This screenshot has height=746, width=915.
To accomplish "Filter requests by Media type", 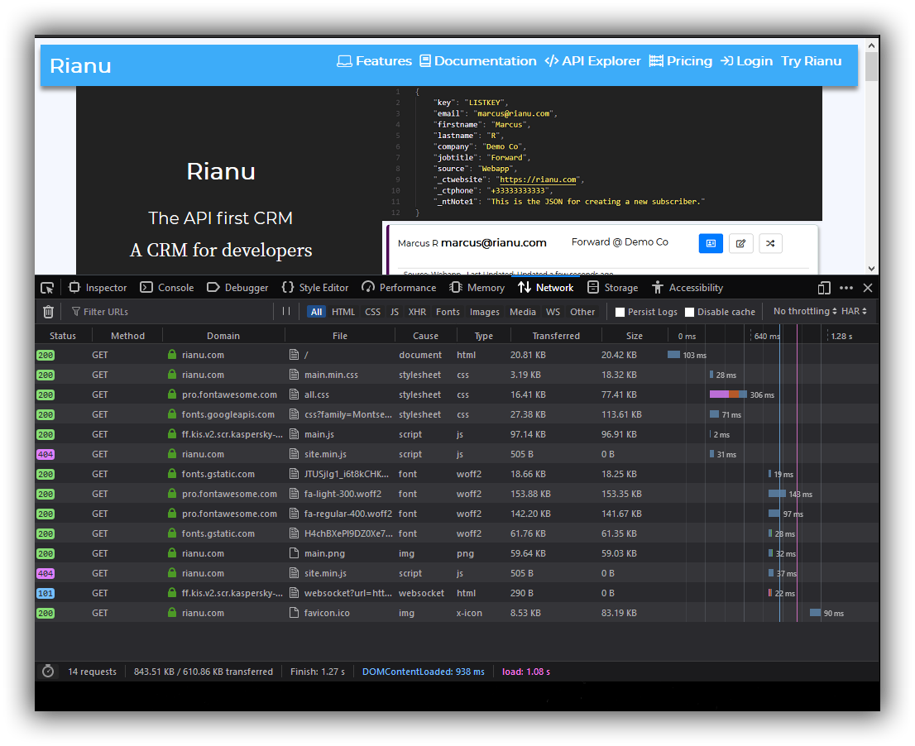I will (x=522, y=312).
